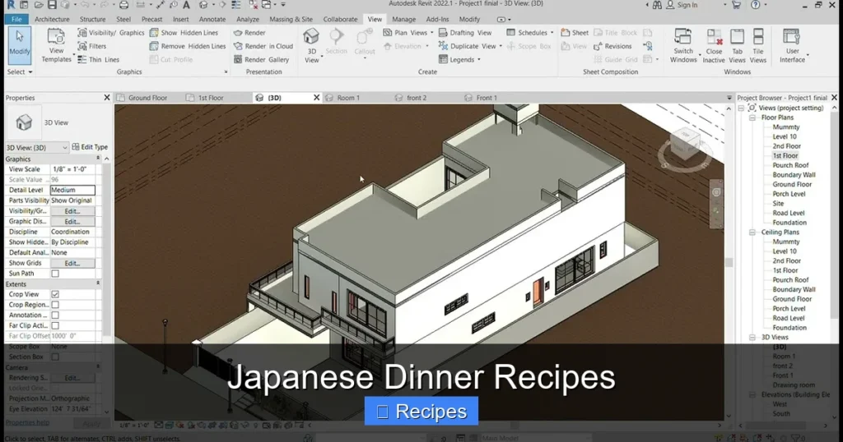Viewport: 843px width, 442px height.
Task: Open the Annotate ribbon tab
Action: 212,19
